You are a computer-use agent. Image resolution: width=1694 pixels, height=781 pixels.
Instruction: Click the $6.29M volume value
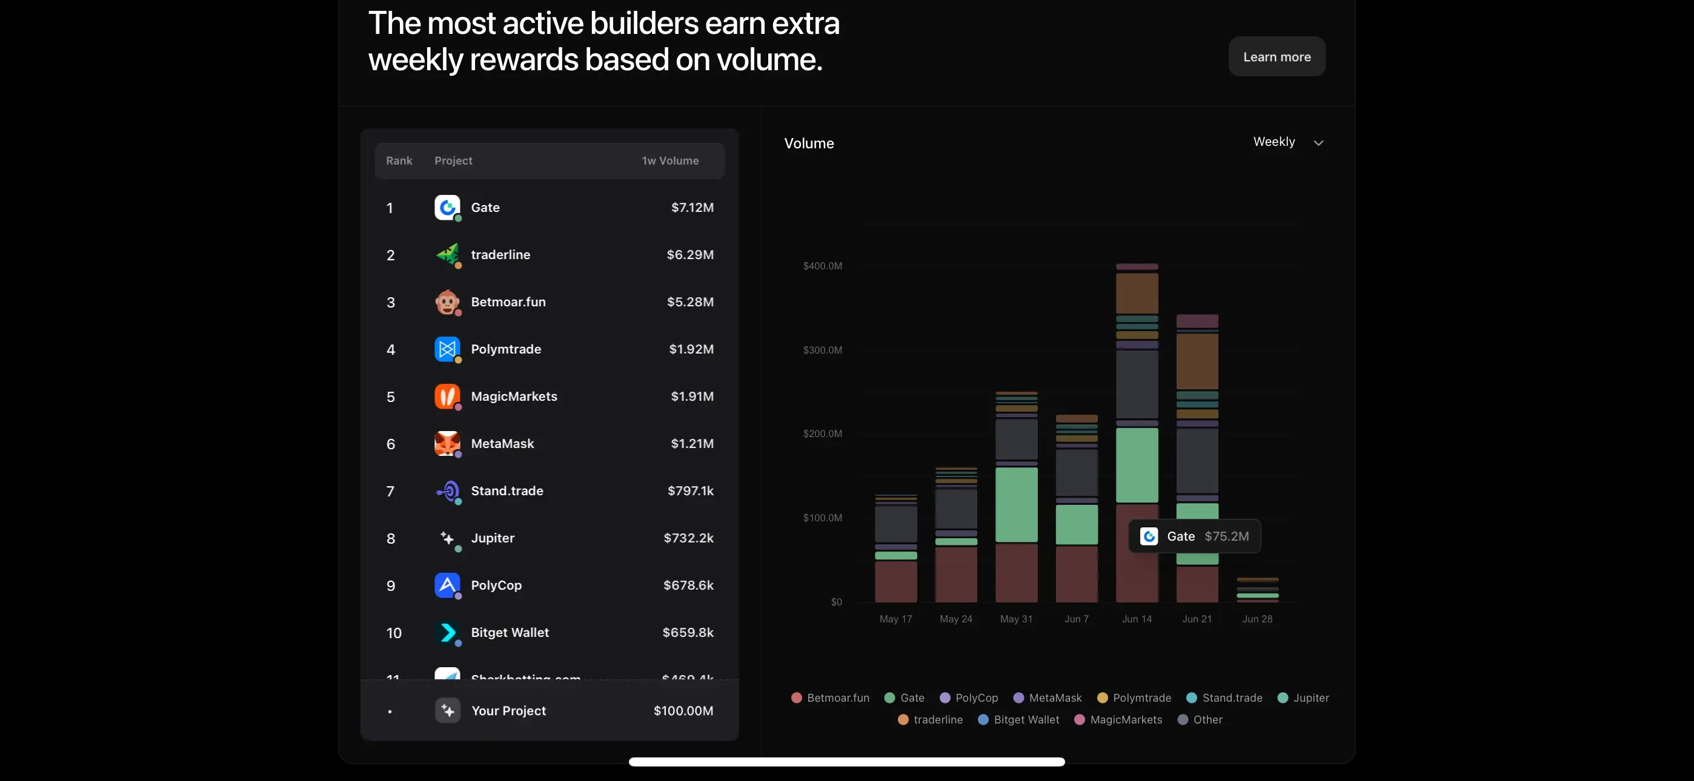click(690, 254)
